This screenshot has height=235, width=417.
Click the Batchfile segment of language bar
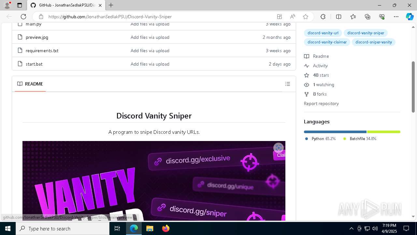383,132
